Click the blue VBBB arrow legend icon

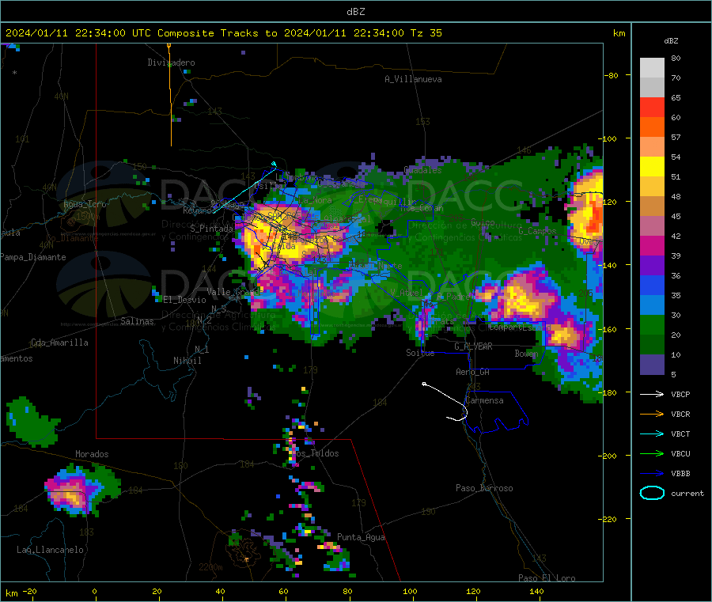652,473
